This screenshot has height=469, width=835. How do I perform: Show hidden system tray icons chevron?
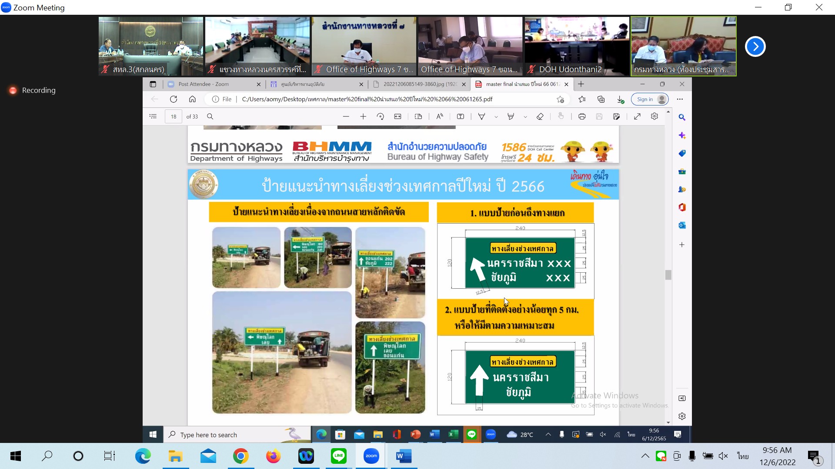point(645,456)
